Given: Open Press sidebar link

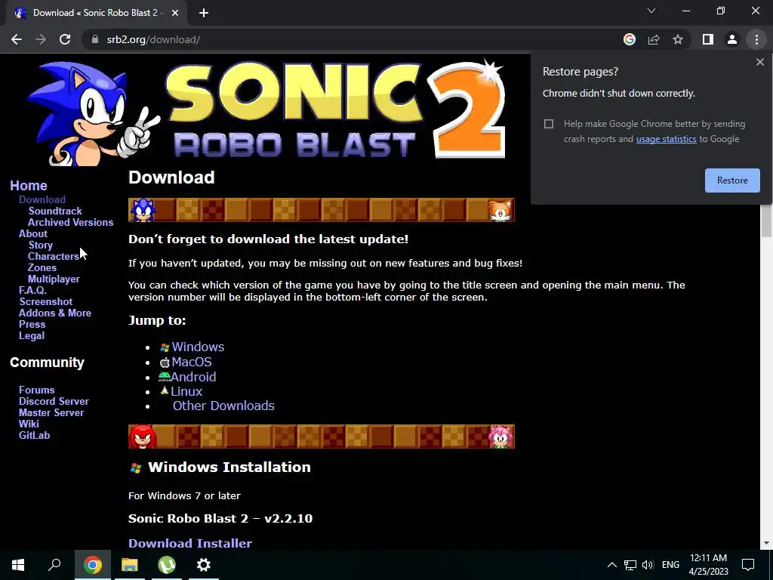Looking at the screenshot, I should (32, 325).
